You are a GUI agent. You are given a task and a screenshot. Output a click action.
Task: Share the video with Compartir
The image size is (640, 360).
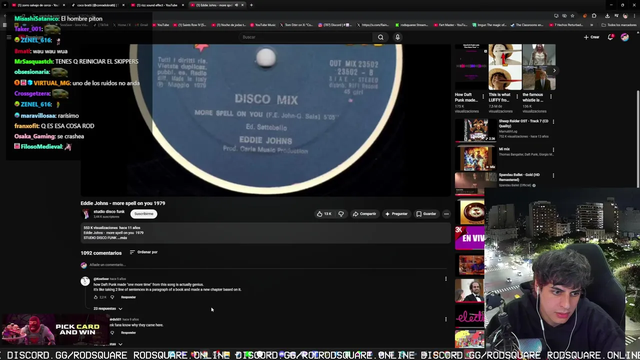click(x=364, y=214)
